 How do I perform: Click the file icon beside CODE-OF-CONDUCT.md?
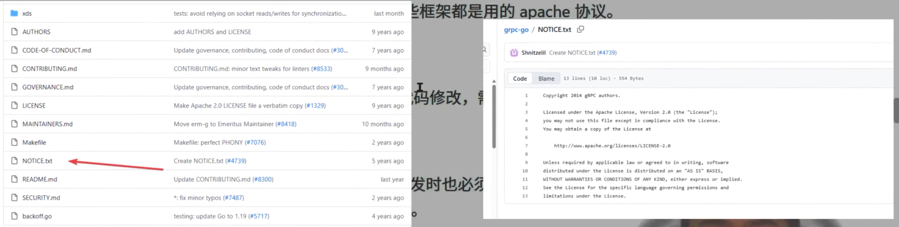14,50
